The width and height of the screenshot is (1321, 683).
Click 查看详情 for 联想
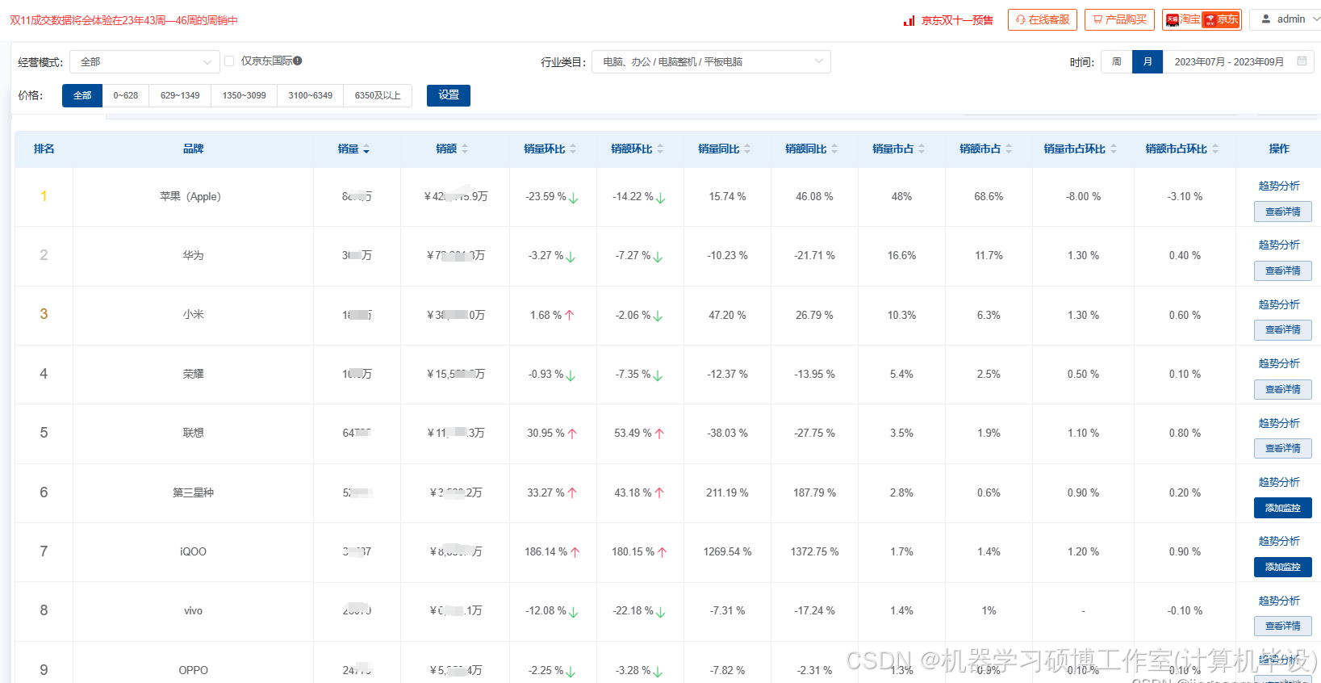1283,448
